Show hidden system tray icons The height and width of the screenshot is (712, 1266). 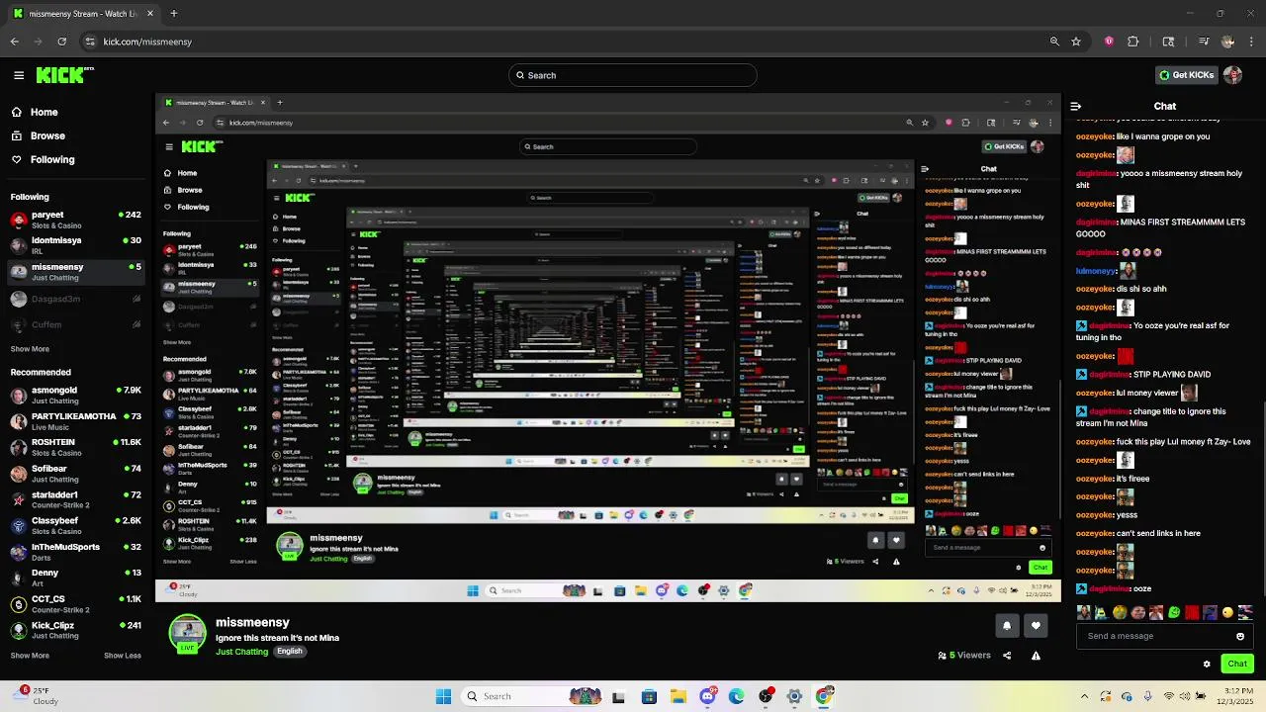[1084, 696]
